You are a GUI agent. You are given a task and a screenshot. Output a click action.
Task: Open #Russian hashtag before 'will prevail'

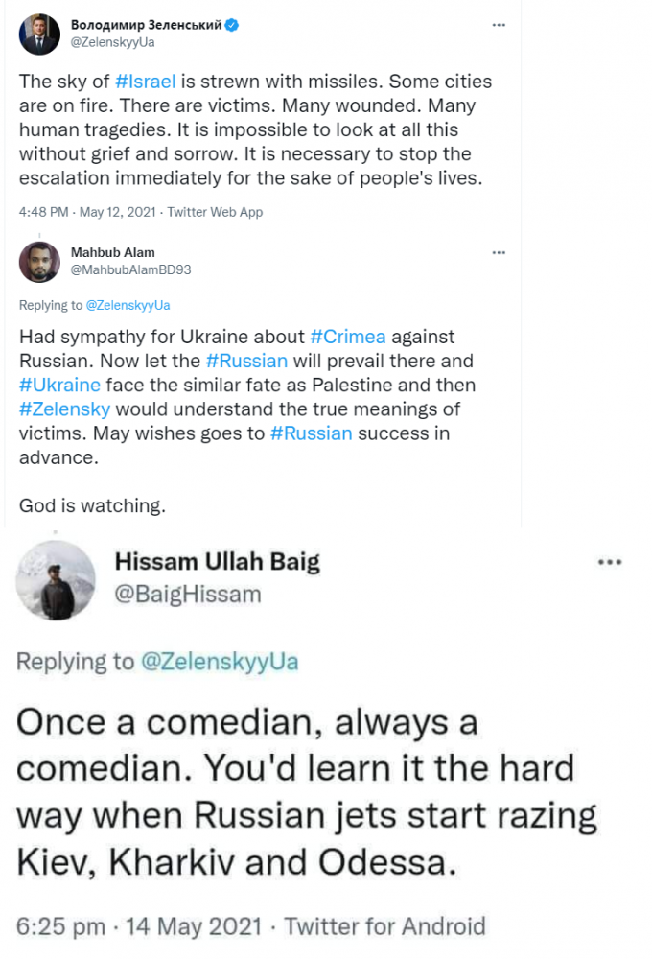246,361
